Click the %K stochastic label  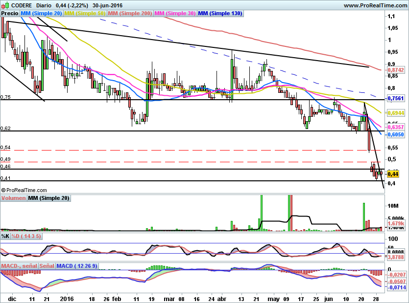[5, 236]
